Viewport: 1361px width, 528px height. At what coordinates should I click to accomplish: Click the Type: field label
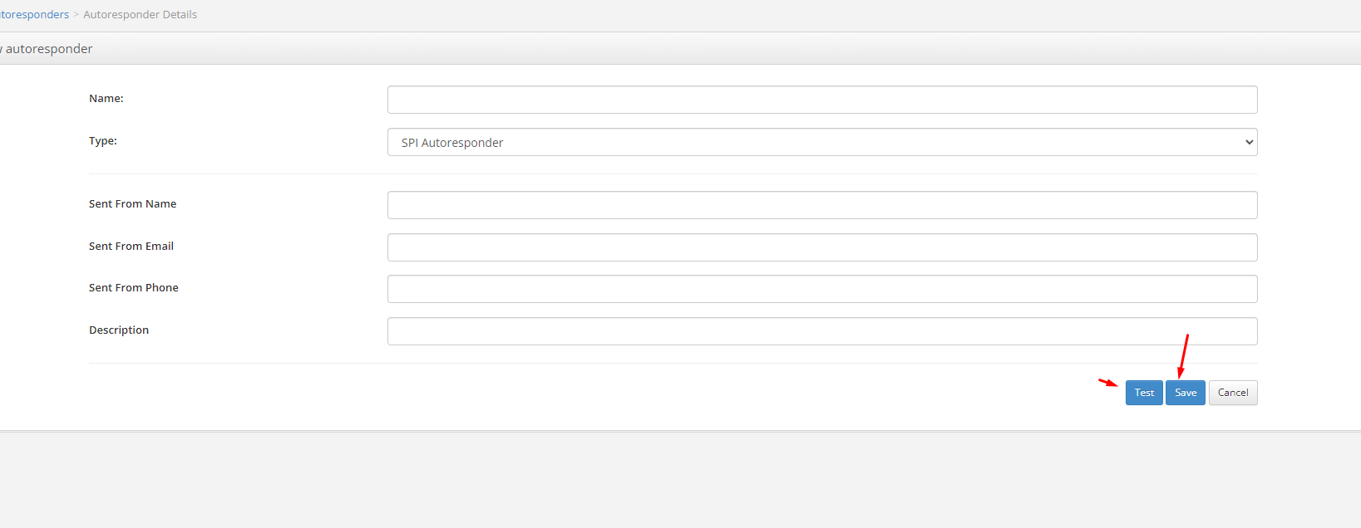pos(103,140)
